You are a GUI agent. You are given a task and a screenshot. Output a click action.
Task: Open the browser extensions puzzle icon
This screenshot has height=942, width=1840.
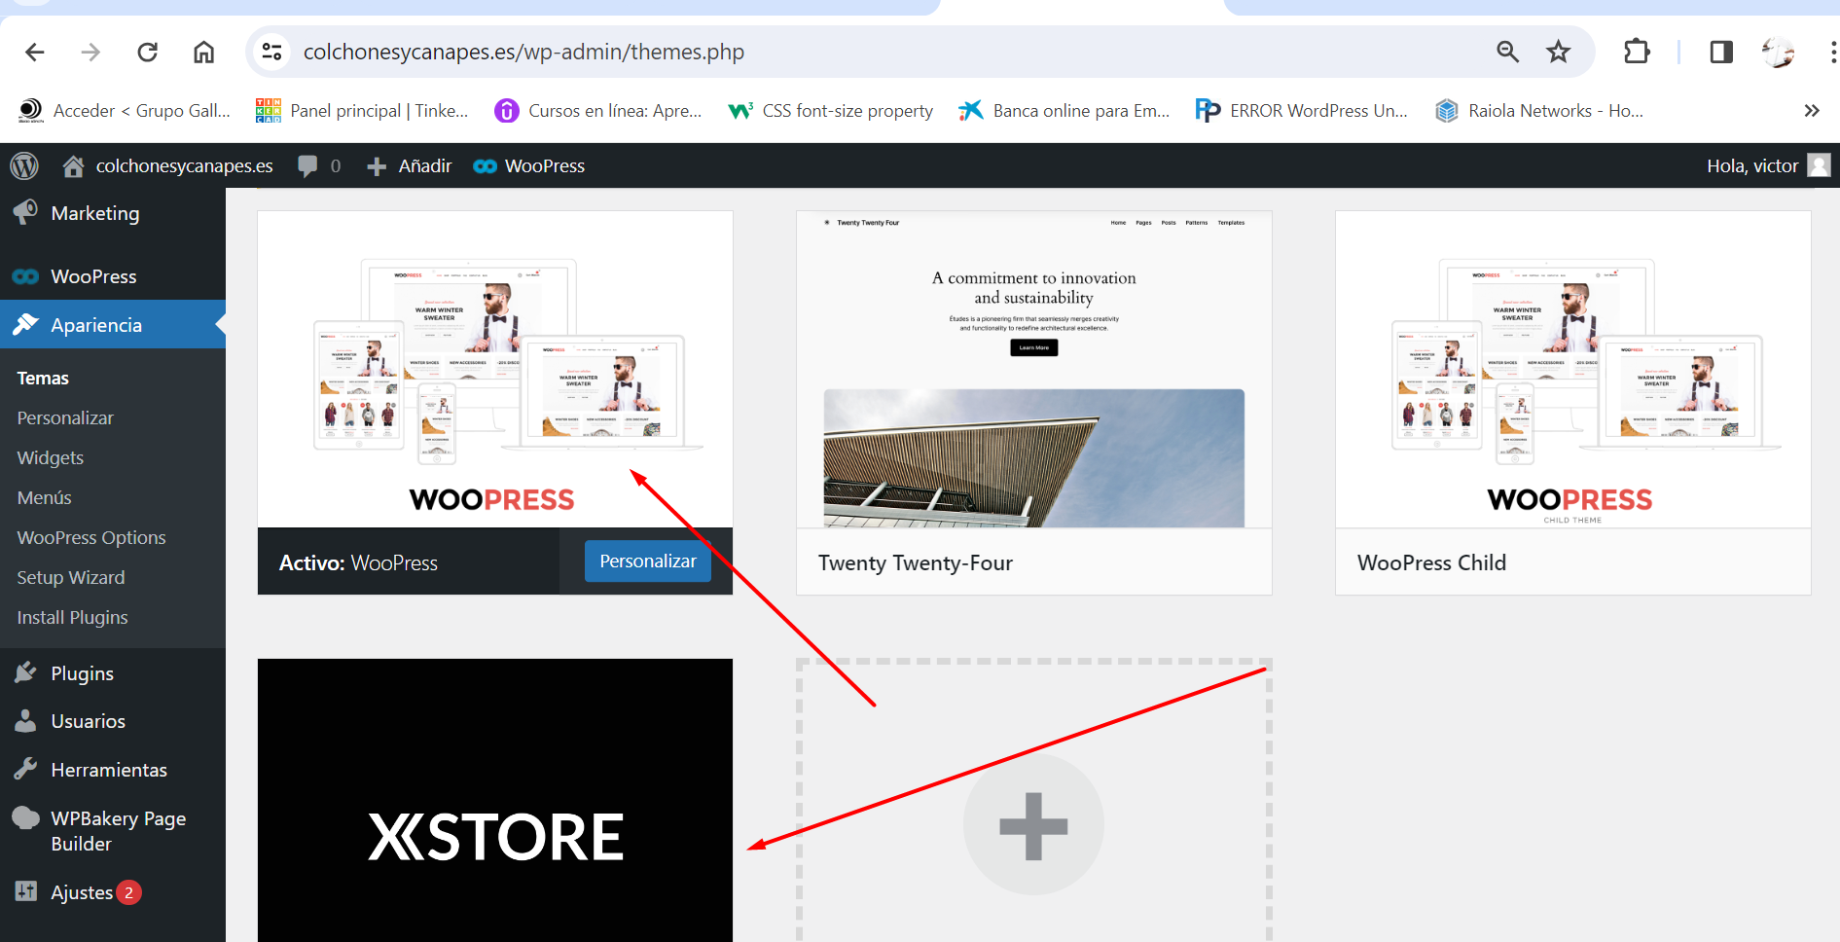coord(1638,53)
